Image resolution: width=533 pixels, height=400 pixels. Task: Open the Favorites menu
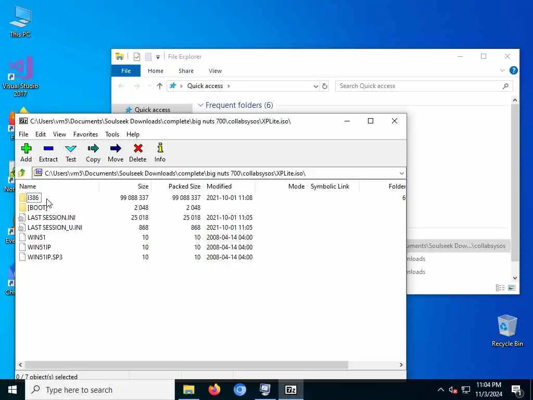pos(85,134)
